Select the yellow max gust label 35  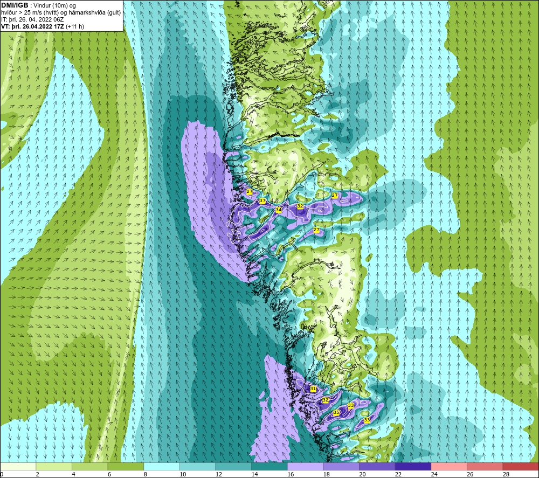[336, 412]
